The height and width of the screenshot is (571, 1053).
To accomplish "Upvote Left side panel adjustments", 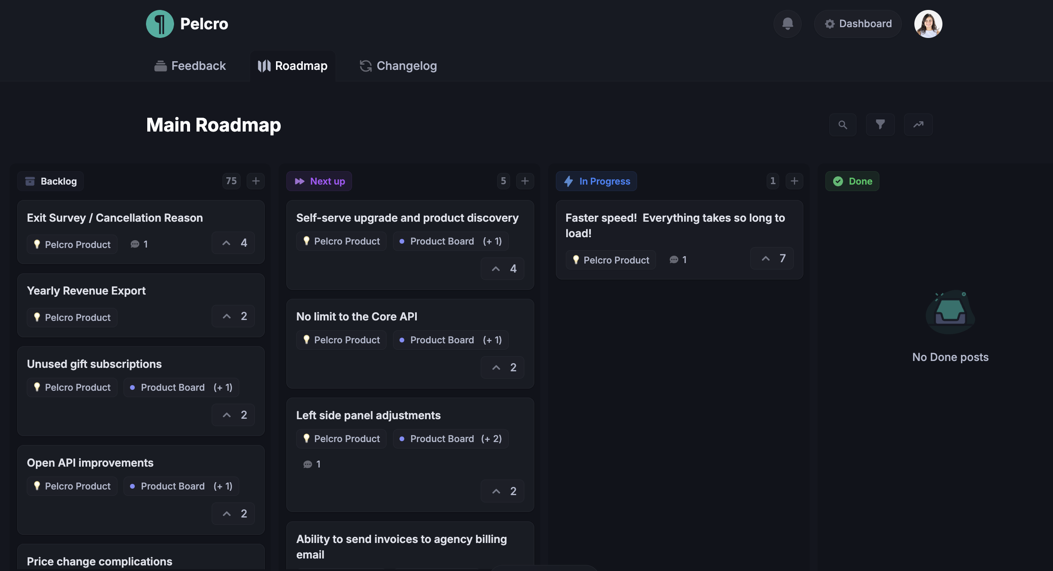I will (x=502, y=491).
